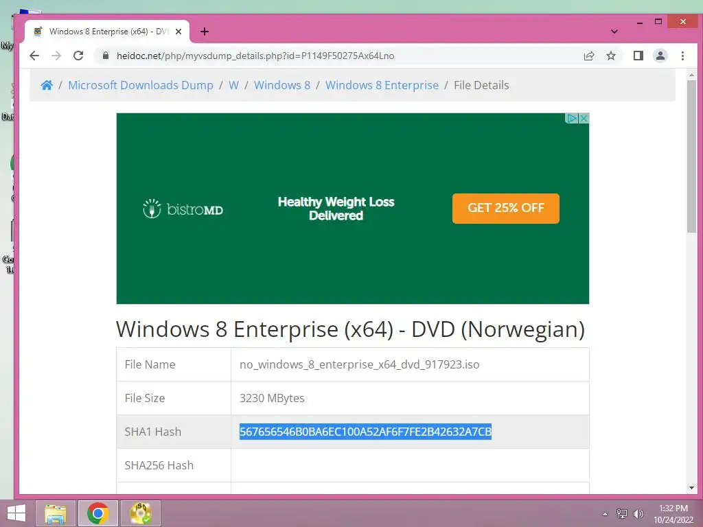Click the 3230 MBytes file size value
703x527 pixels.
tap(272, 398)
